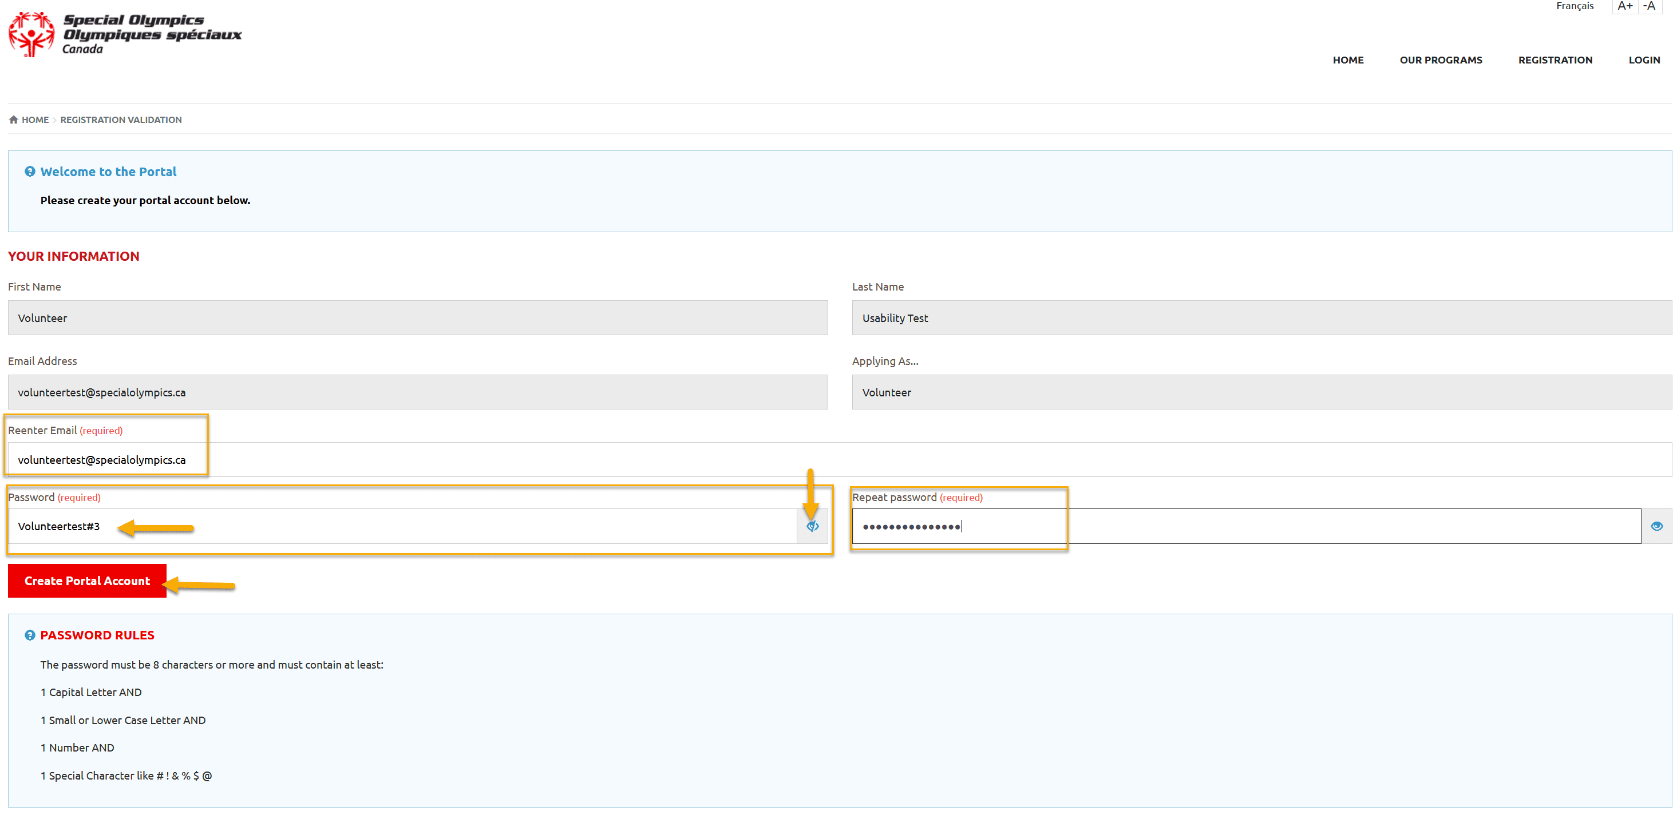Click the Password Rules help icon
Viewport: 1677px width, 819px height.
(29, 635)
